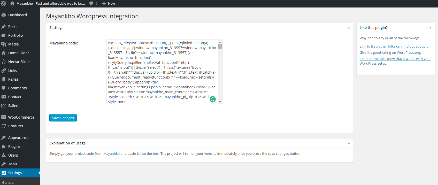Screen dimensions: 438x185
Task: Click the WooCommerce icon in sidebar
Action: [x=4, y=117]
